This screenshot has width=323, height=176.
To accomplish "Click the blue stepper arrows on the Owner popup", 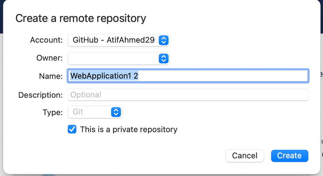I will pyautogui.click(x=164, y=59).
